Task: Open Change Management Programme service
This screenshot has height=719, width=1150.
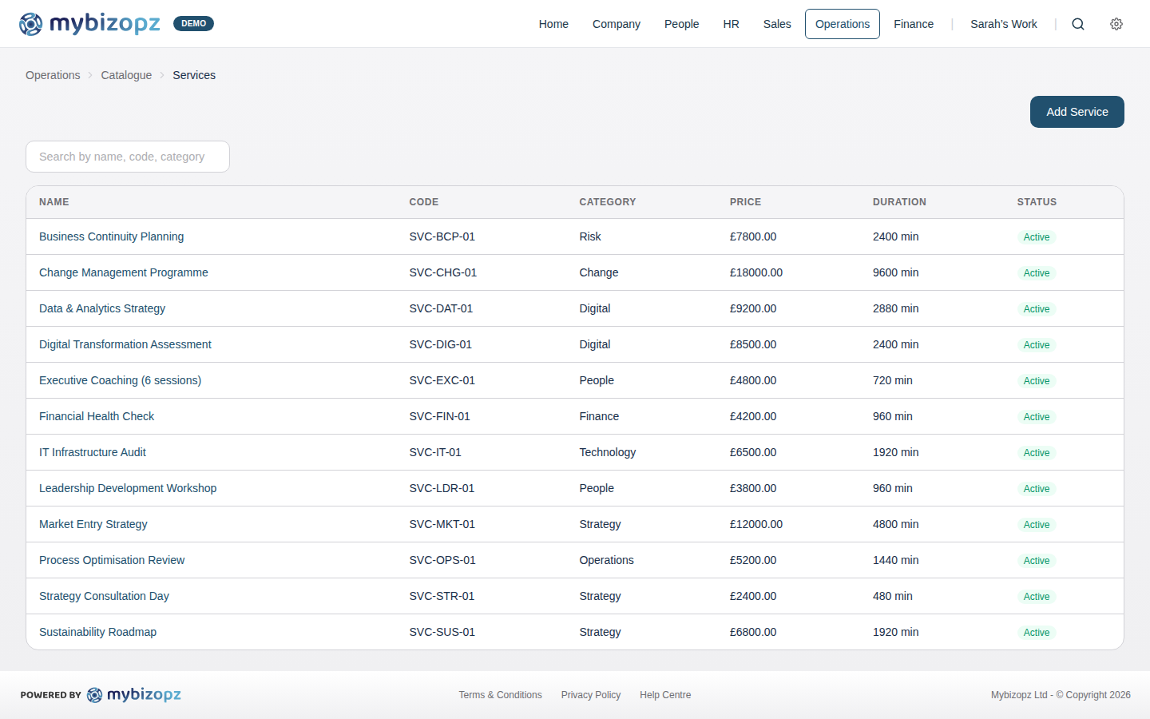Action: coord(124,272)
